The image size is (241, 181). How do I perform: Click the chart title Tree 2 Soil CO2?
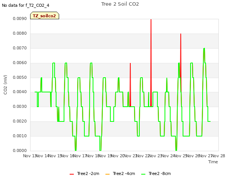(x=120, y=4)
